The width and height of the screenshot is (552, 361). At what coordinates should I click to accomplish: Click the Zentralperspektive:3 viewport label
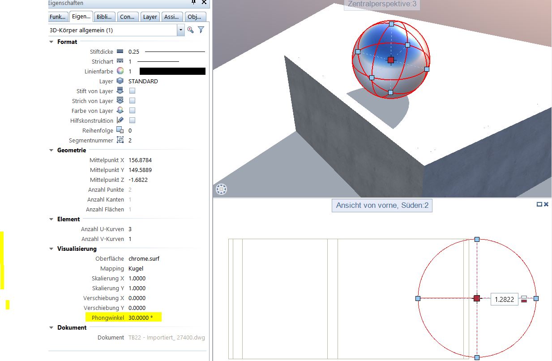pos(381,4)
